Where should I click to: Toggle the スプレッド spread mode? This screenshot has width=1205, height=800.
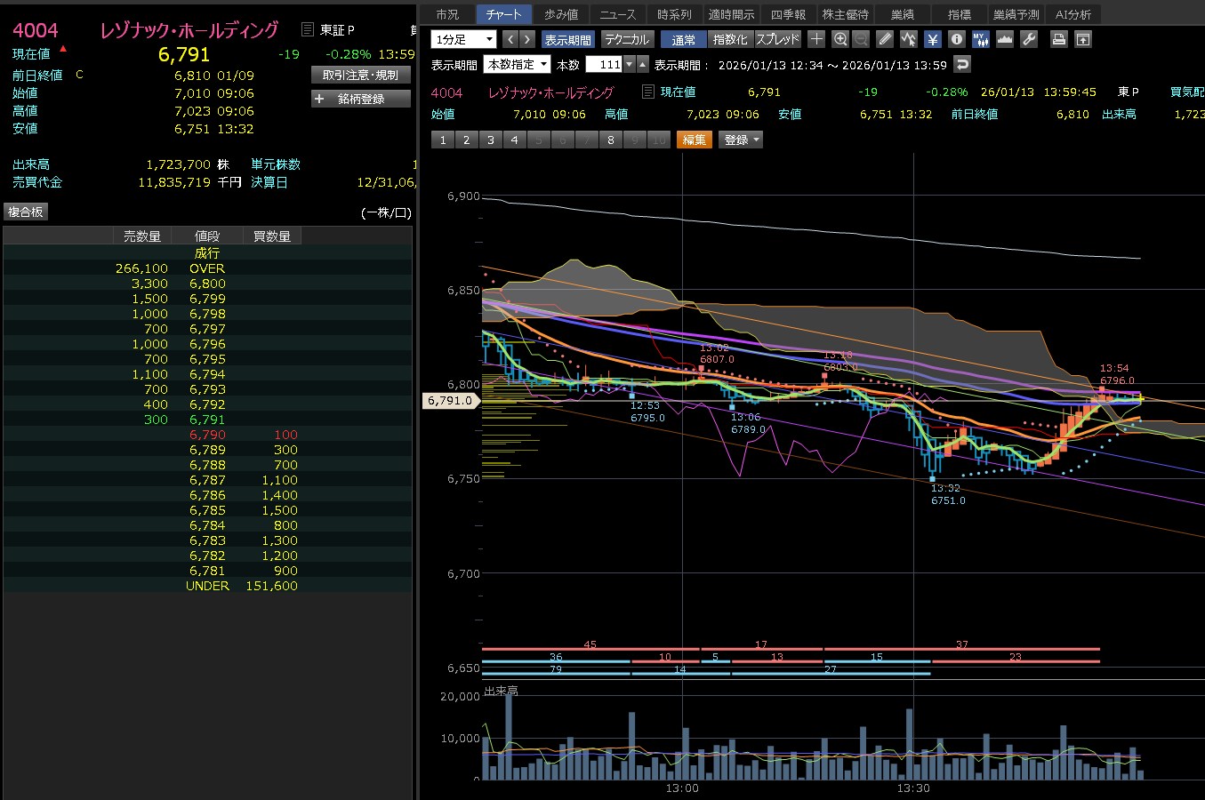(x=777, y=39)
